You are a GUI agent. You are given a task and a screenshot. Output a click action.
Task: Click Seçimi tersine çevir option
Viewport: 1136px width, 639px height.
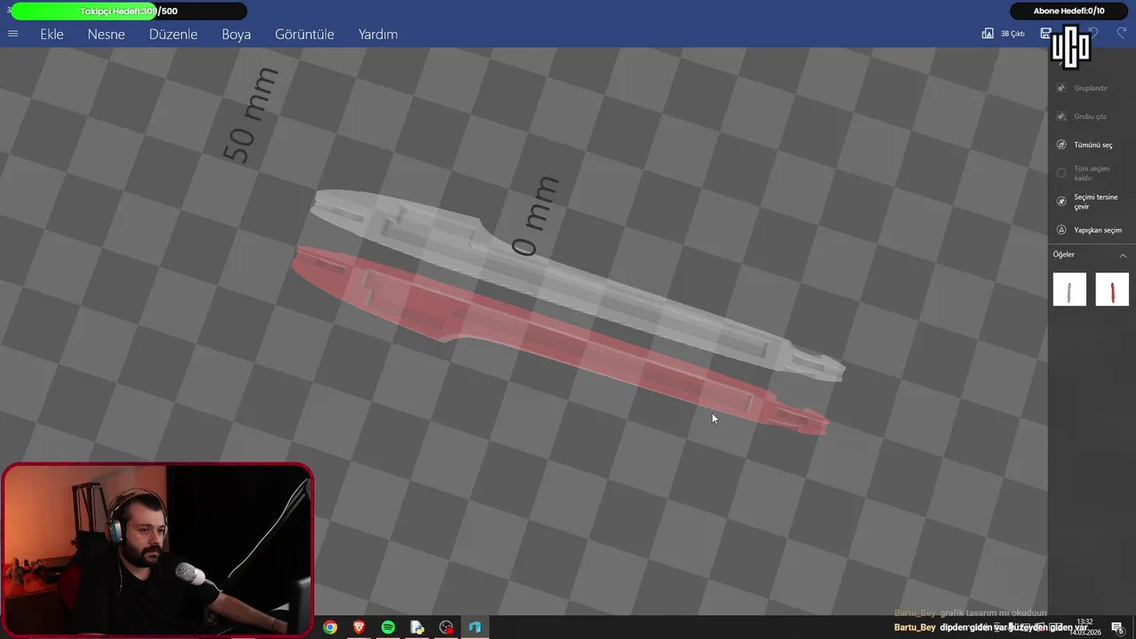pos(1087,201)
